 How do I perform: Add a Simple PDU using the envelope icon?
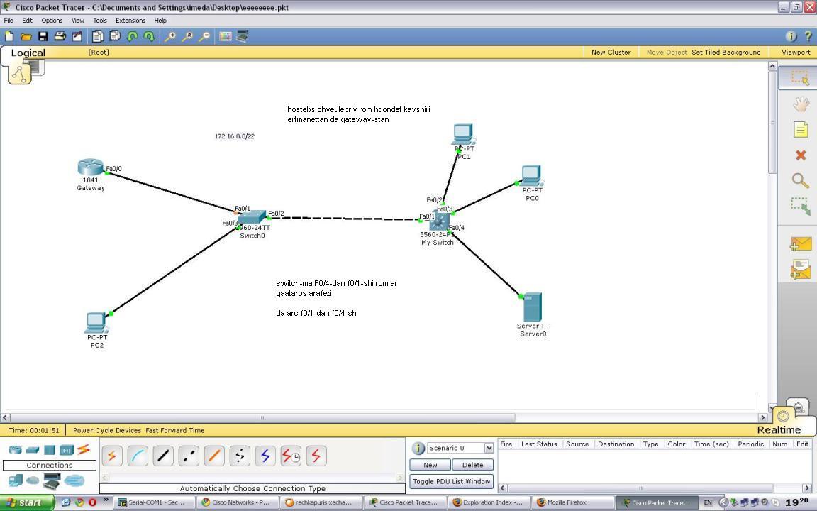pos(800,244)
